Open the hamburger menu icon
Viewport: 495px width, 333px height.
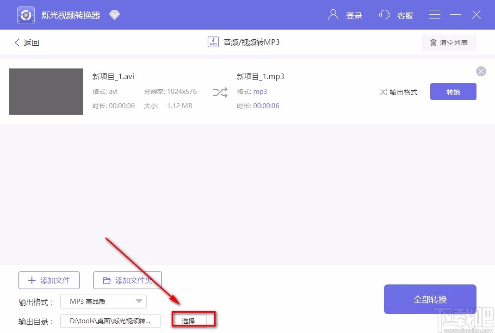434,14
